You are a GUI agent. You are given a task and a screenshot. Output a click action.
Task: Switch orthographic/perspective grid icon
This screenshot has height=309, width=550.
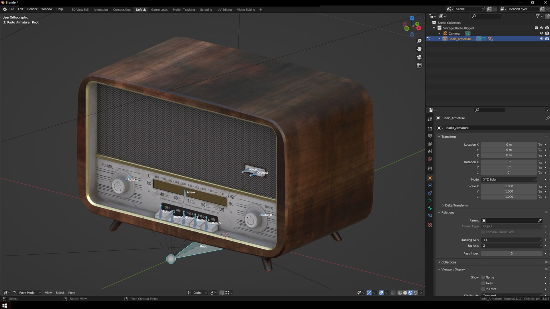point(419,66)
